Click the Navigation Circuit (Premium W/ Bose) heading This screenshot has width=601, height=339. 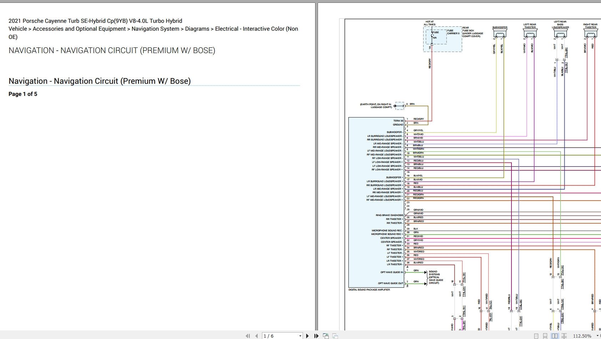(x=100, y=81)
